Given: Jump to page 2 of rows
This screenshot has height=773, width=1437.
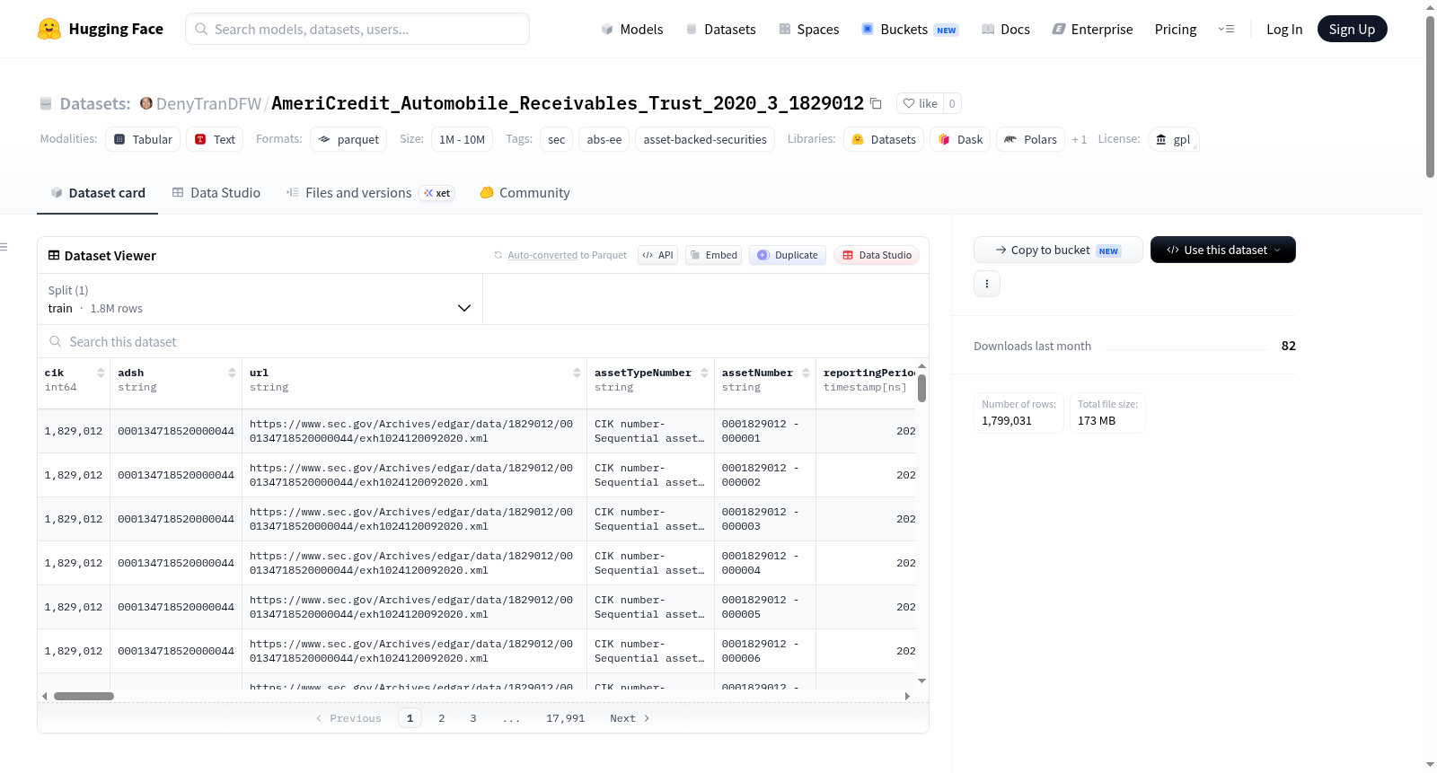Looking at the screenshot, I should (441, 718).
